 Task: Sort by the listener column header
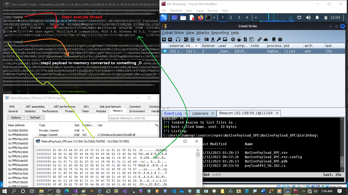tap(209, 46)
